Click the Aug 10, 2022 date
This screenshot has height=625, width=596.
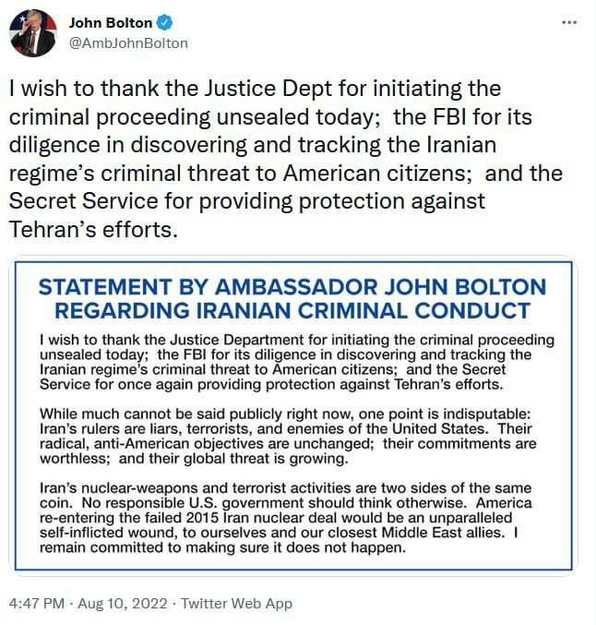coord(125,603)
